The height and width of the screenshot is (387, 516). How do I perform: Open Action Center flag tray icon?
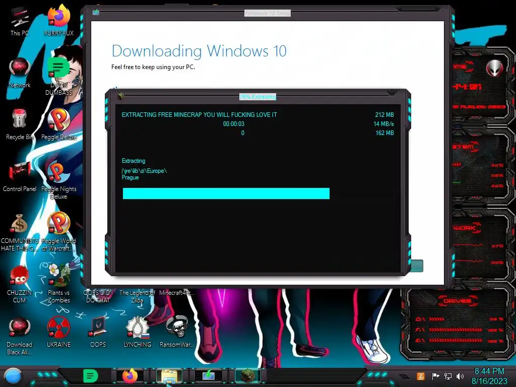point(435,376)
